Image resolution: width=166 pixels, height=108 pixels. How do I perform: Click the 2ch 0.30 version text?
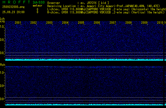[39, 3]
